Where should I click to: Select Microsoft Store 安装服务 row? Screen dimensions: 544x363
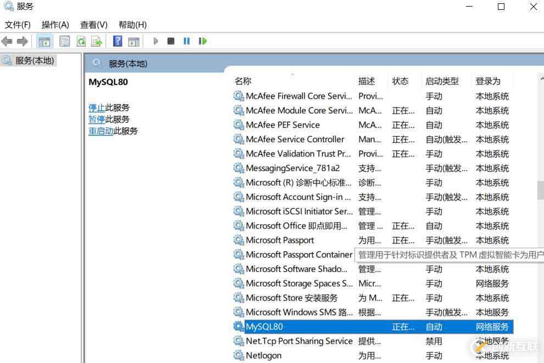pyautogui.click(x=373, y=298)
